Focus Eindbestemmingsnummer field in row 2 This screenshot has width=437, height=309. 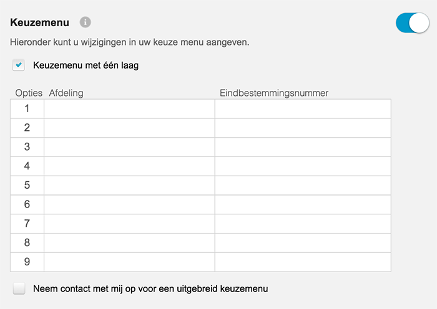pos(303,128)
